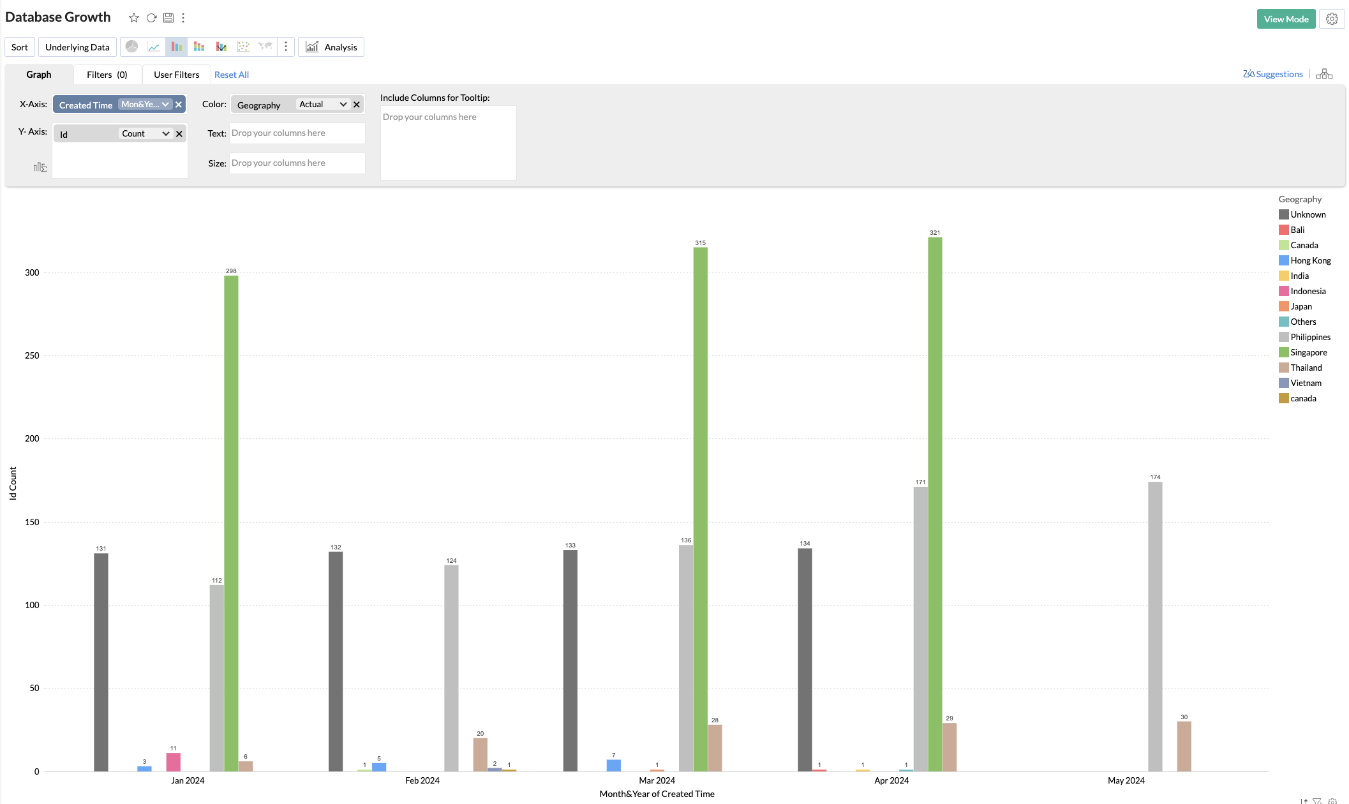Toggle Unknown series in chart legend
The width and height of the screenshot is (1349, 804).
[x=1308, y=214]
